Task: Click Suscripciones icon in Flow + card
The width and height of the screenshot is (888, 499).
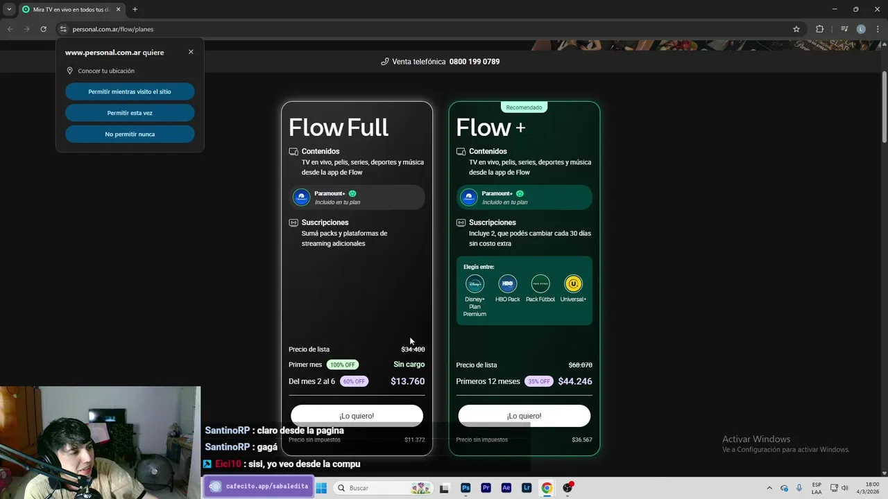Action: point(461,222)
